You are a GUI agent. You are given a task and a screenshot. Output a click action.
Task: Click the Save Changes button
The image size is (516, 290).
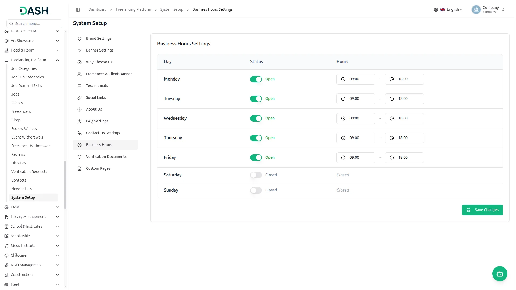(x=482, y=210)
